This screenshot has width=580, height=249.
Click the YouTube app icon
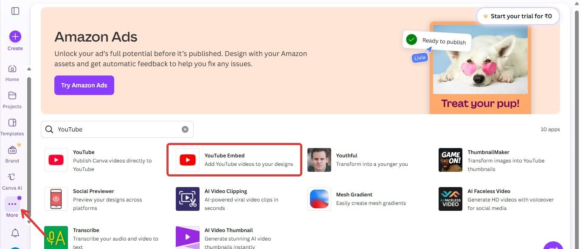coord(56,160)
